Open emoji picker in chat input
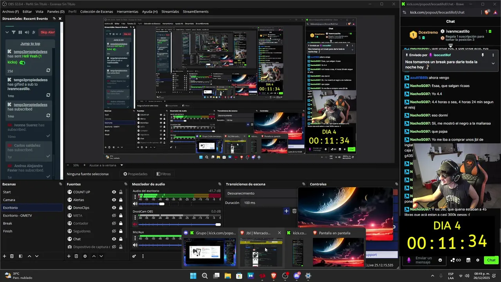This screenshot has width=501, height=282. tap(440, 260)
